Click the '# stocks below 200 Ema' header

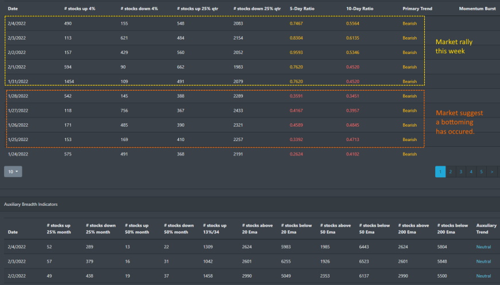tap(452, 229)
